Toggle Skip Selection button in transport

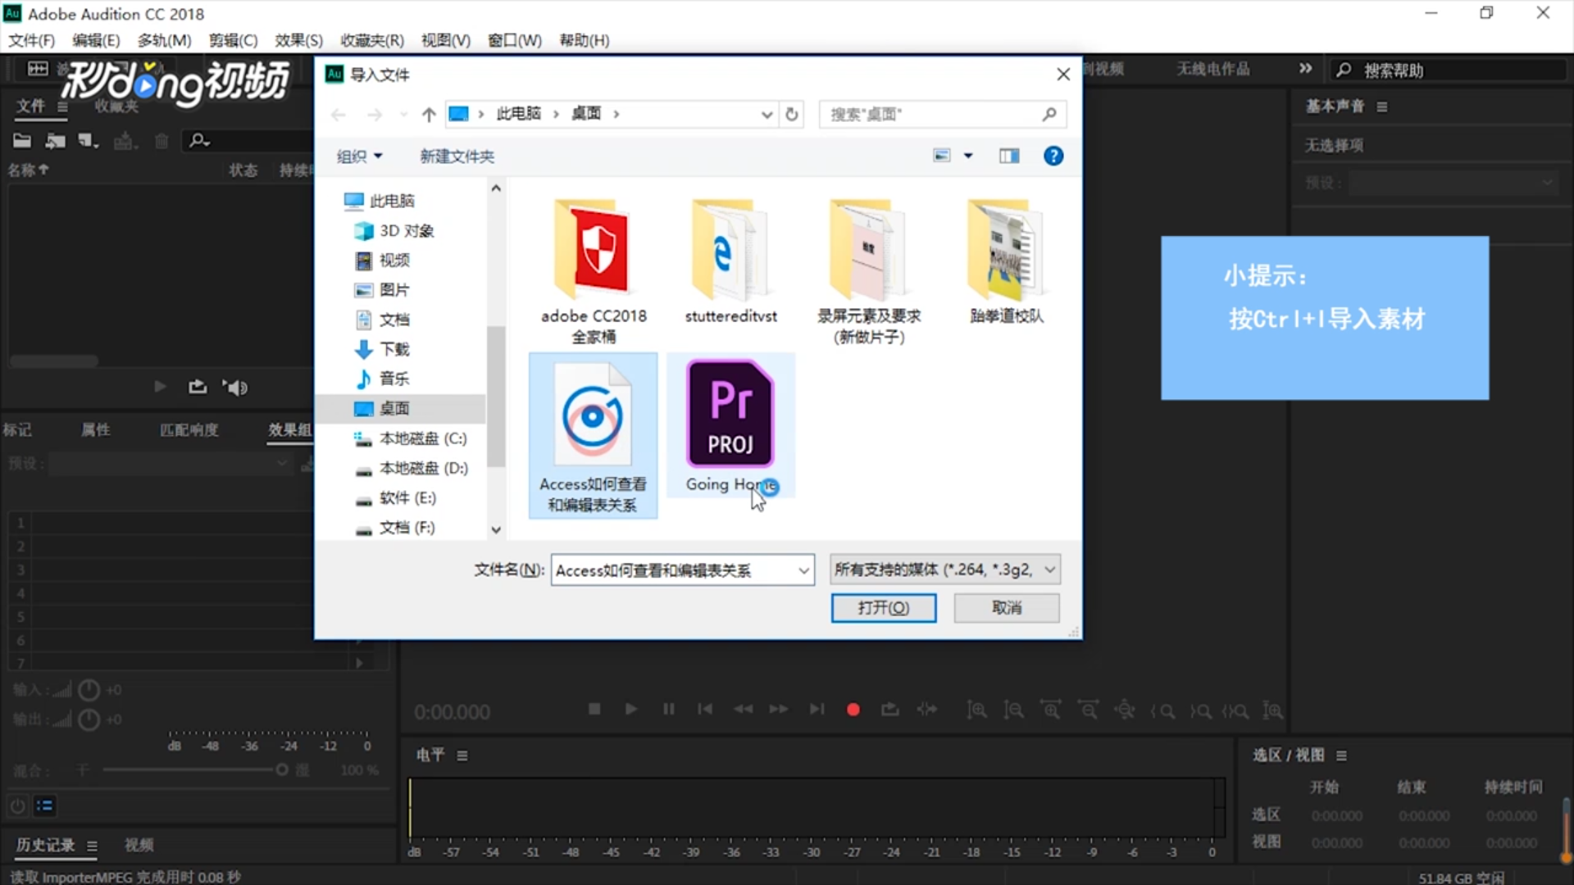(927, 710)
